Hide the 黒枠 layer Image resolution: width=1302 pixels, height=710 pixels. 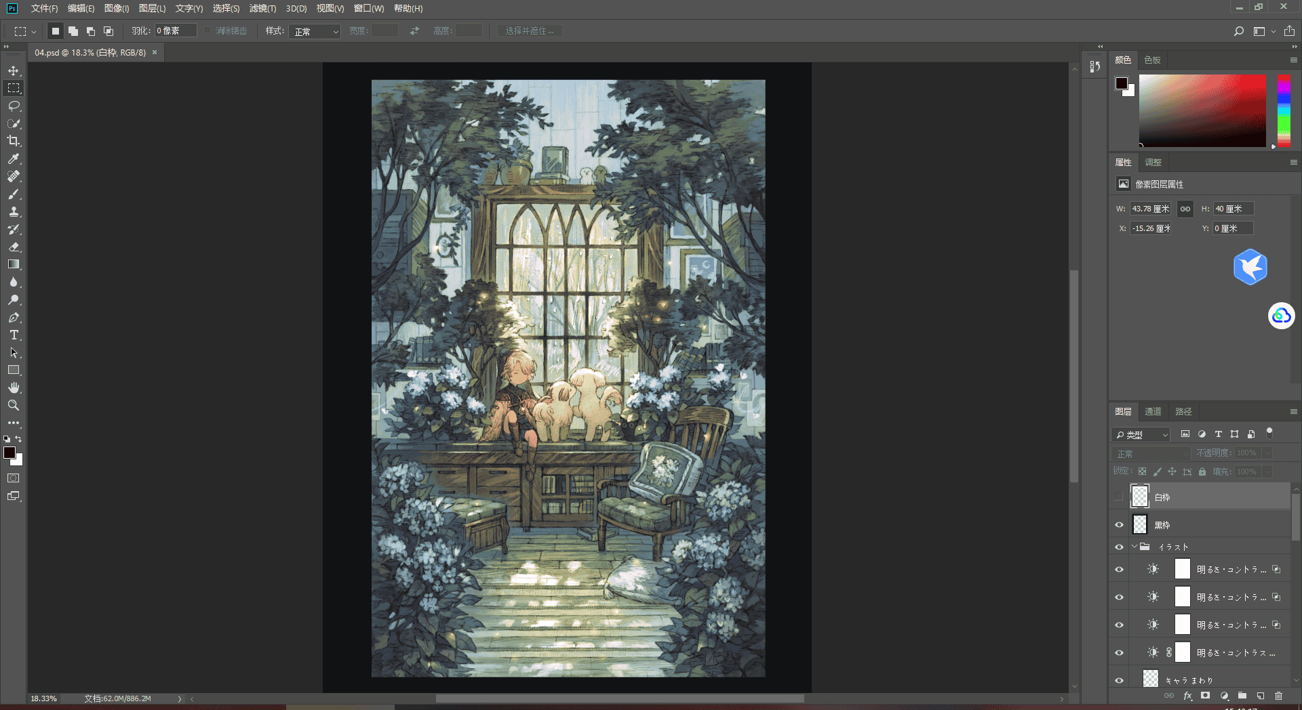(x=1119, y=524)
